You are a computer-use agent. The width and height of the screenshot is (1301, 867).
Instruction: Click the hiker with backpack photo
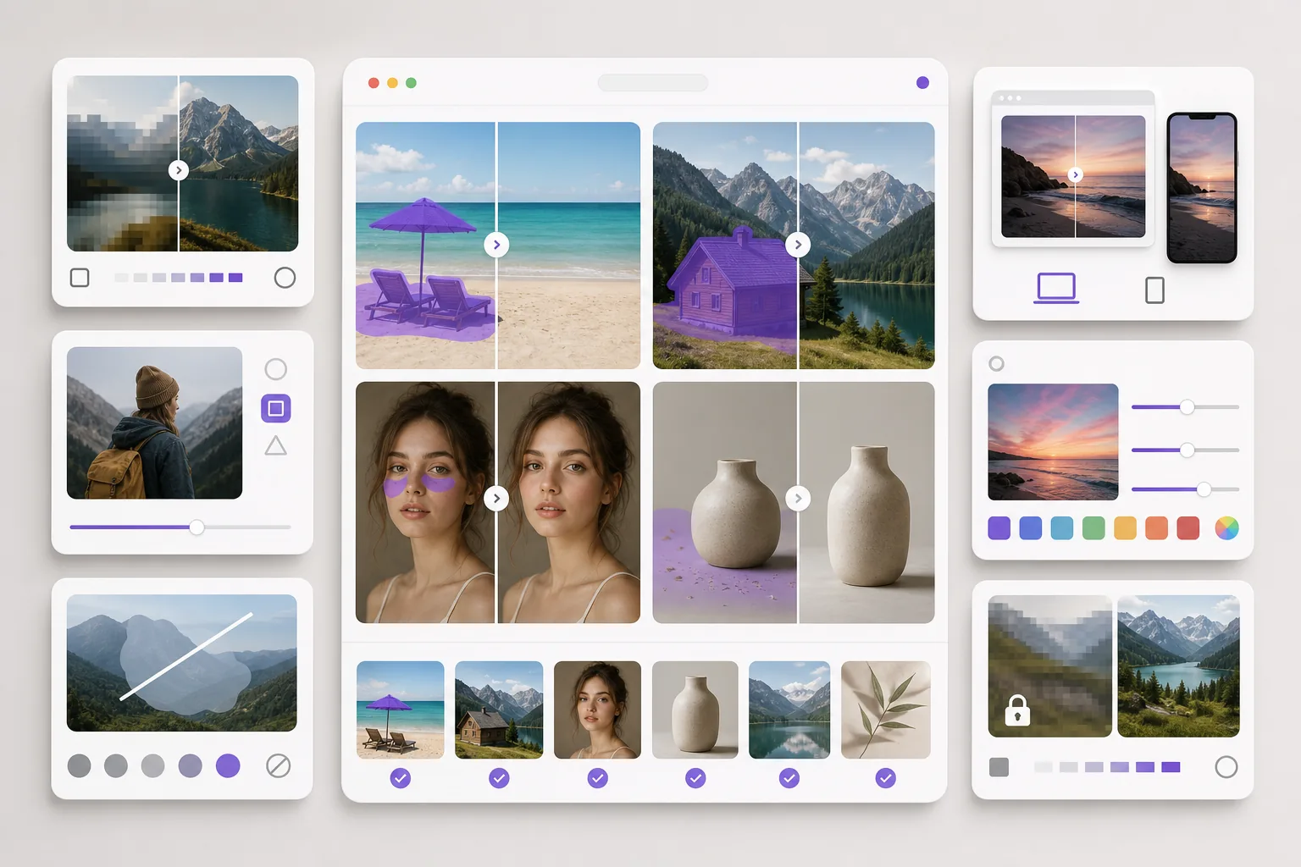(x=155, y=422)
